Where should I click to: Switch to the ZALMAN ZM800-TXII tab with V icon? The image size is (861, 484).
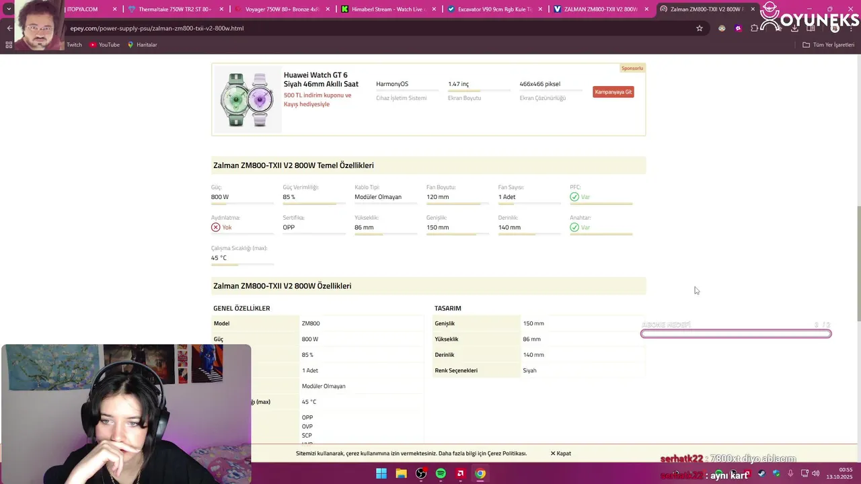pos(601,9)
